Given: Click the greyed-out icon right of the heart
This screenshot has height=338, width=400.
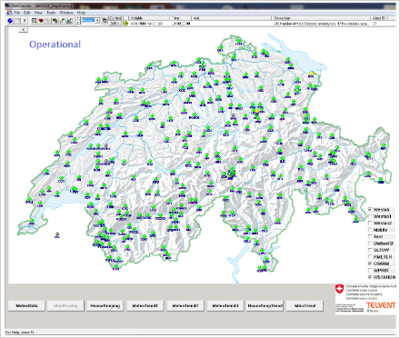Looking at the screenshot, I should click(47, 21).
